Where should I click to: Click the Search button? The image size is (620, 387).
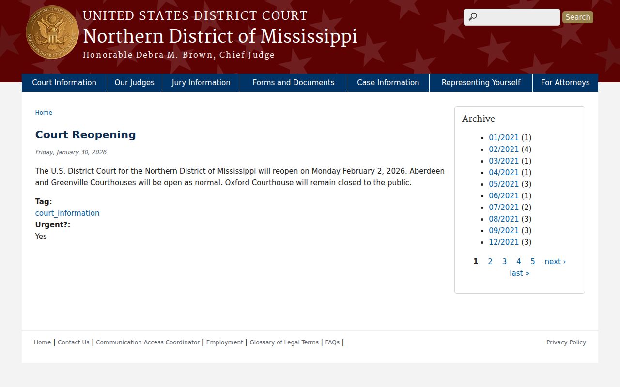pyautogui.click(x=578, y=17)
